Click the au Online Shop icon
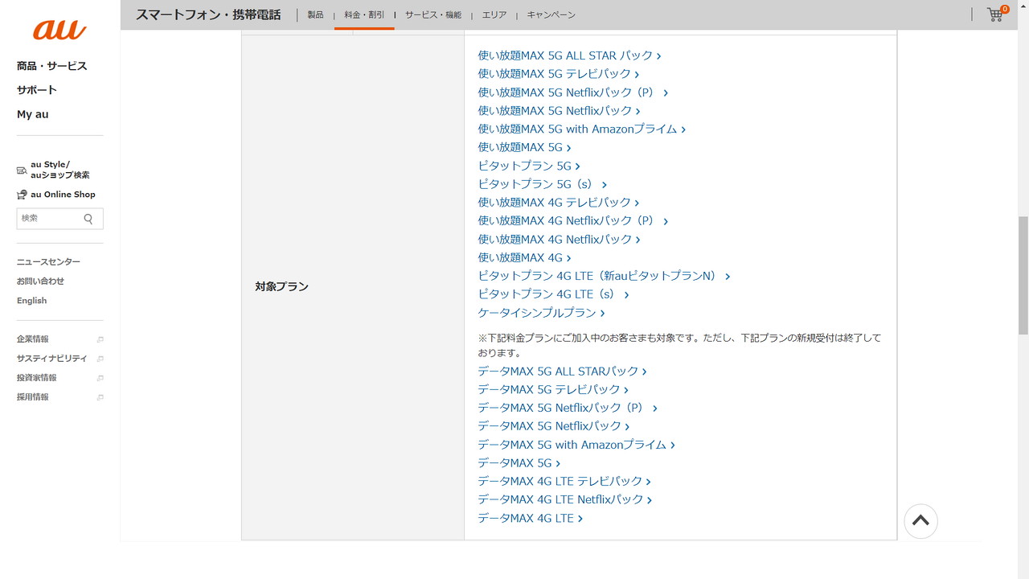 (x=22, y=195)
